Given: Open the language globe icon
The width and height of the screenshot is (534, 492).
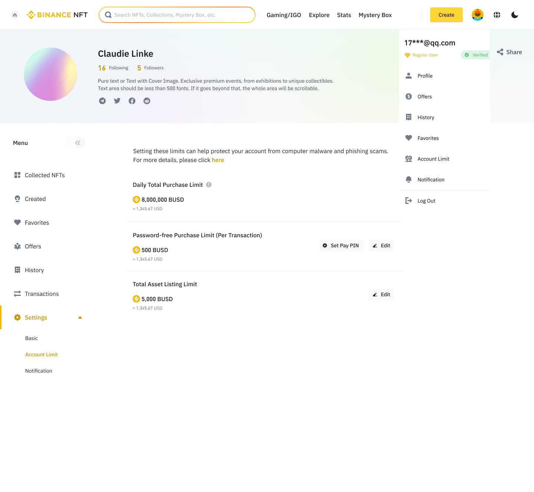Looking at the screenshot, I should click(x=497, y=15).
